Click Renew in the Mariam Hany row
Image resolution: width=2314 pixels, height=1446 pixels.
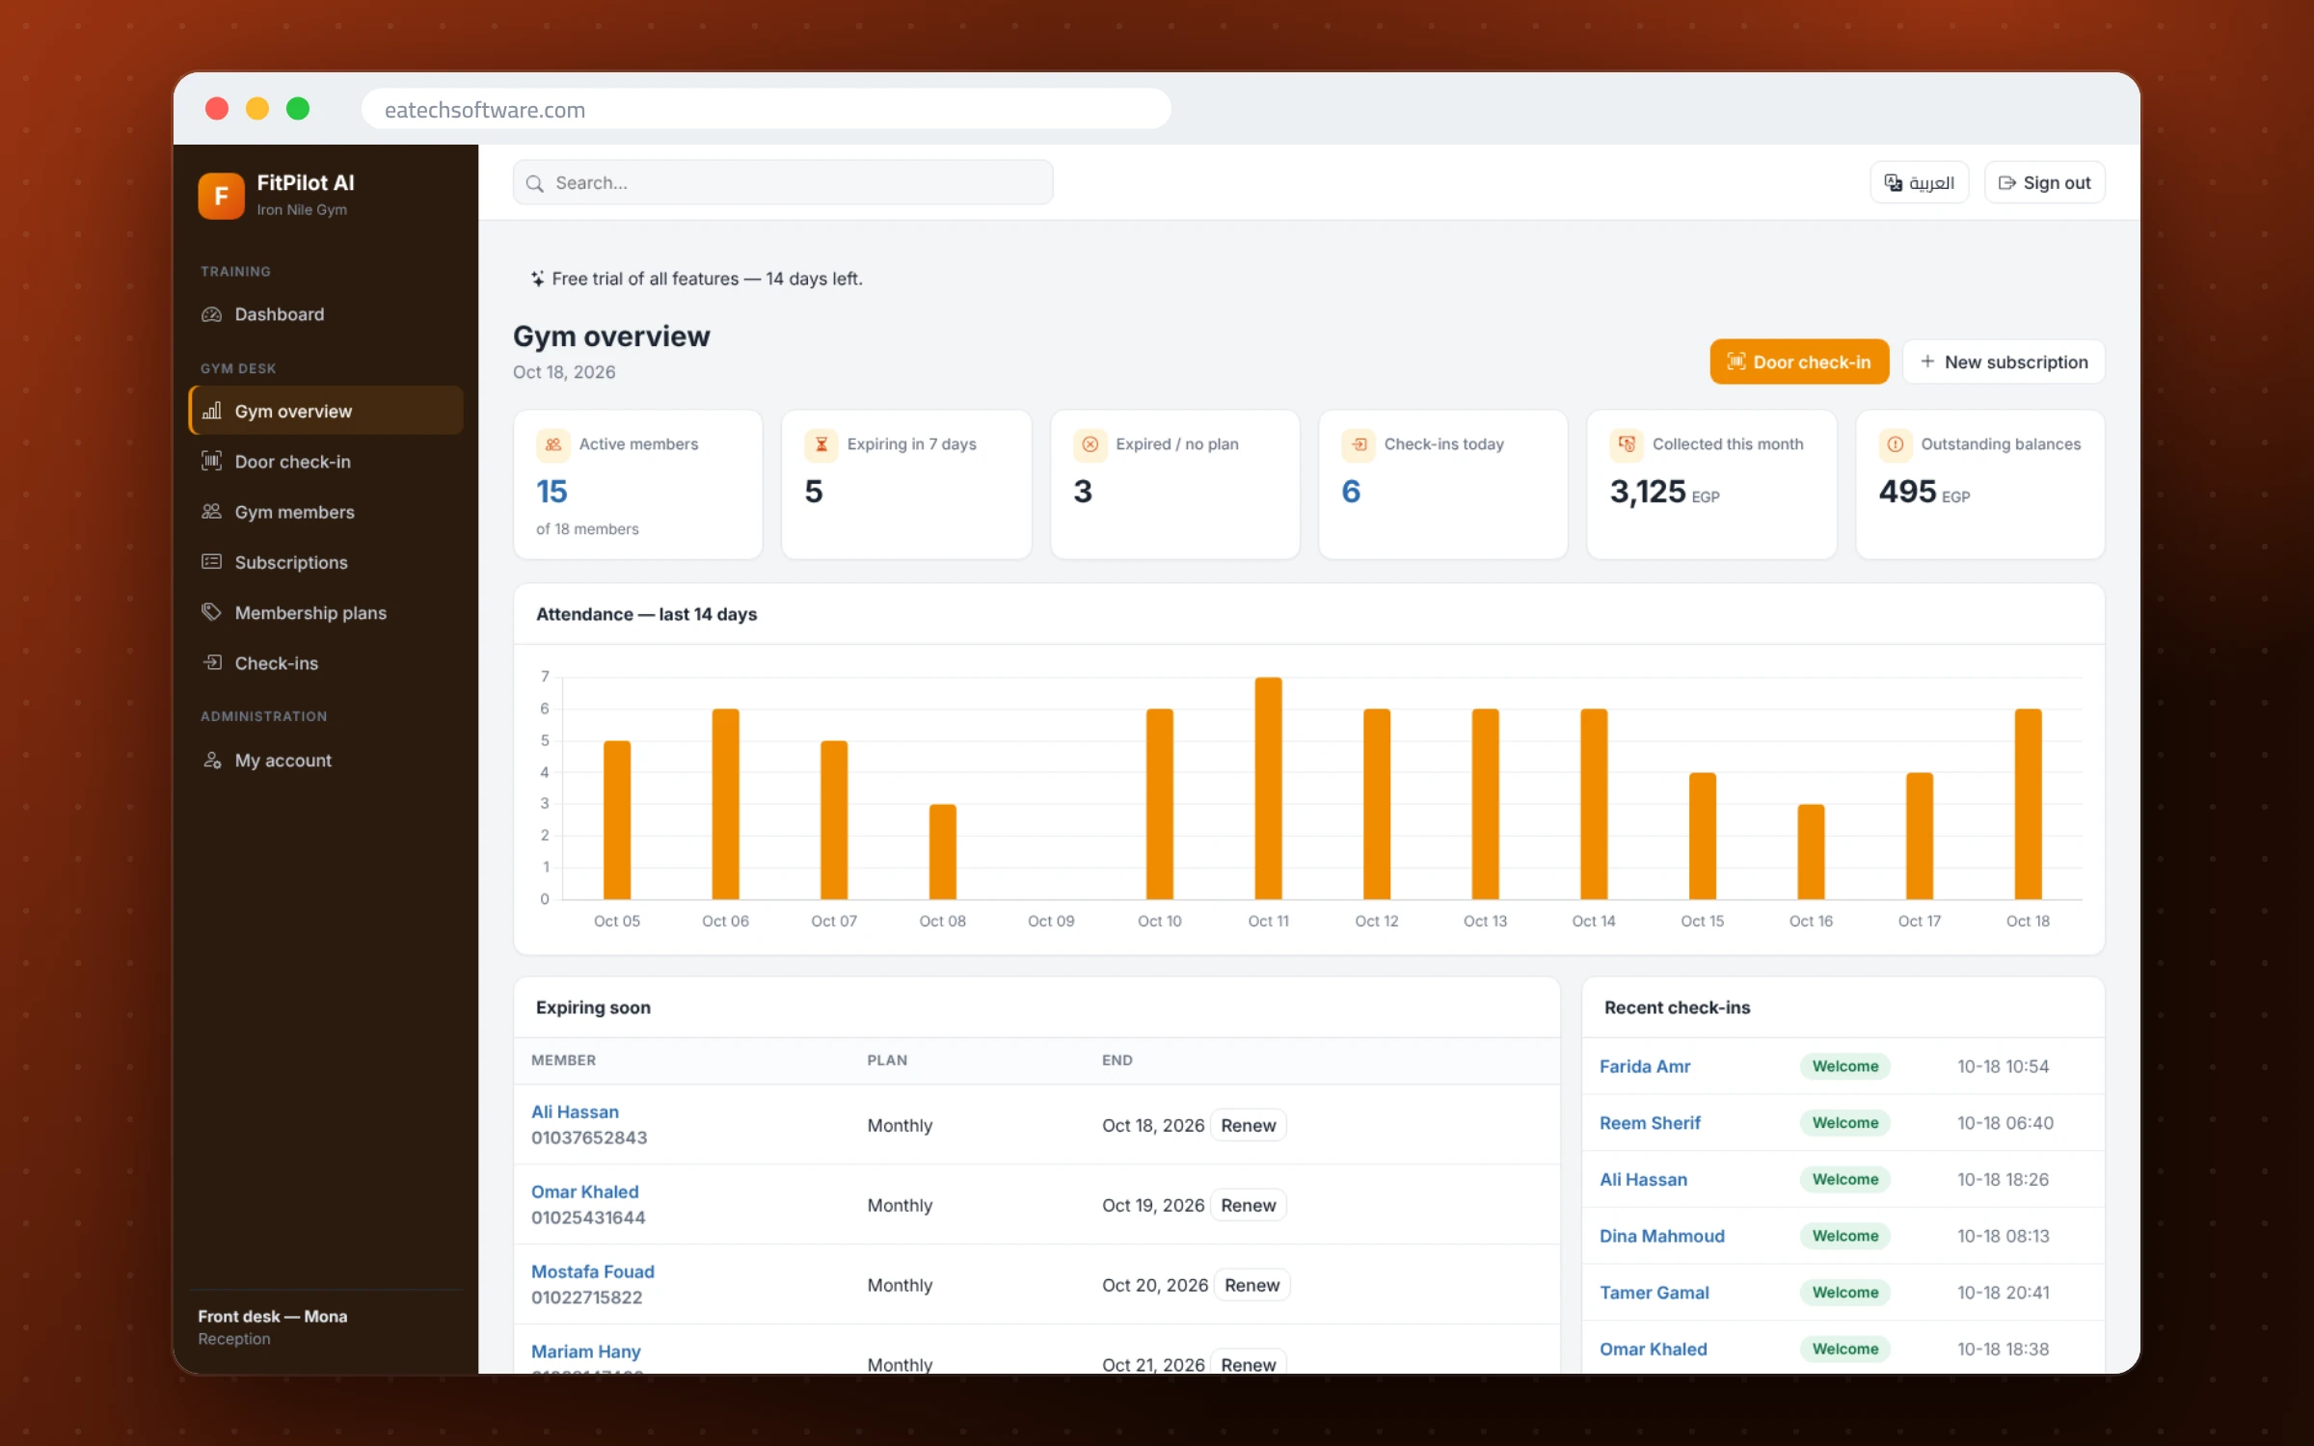pyautogui.click(x=1248, y=1363)
